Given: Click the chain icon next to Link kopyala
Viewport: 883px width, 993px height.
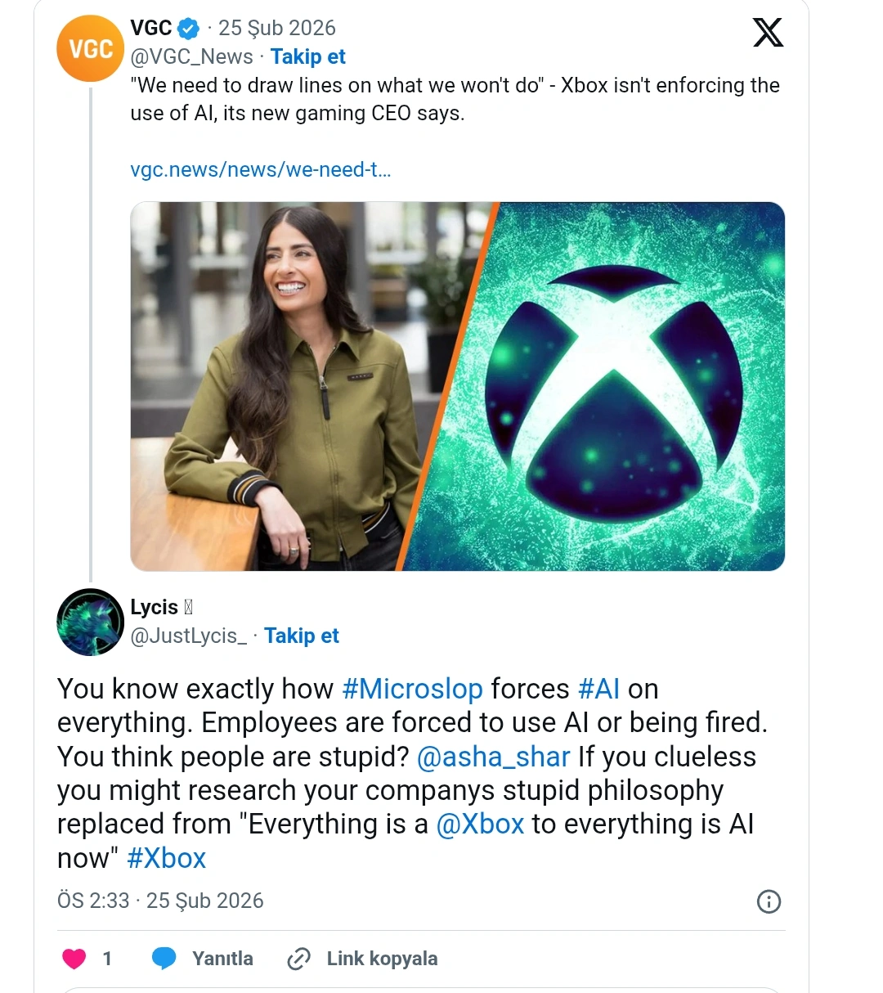Looking at the screenshot, I should click(x=299, y=958).
